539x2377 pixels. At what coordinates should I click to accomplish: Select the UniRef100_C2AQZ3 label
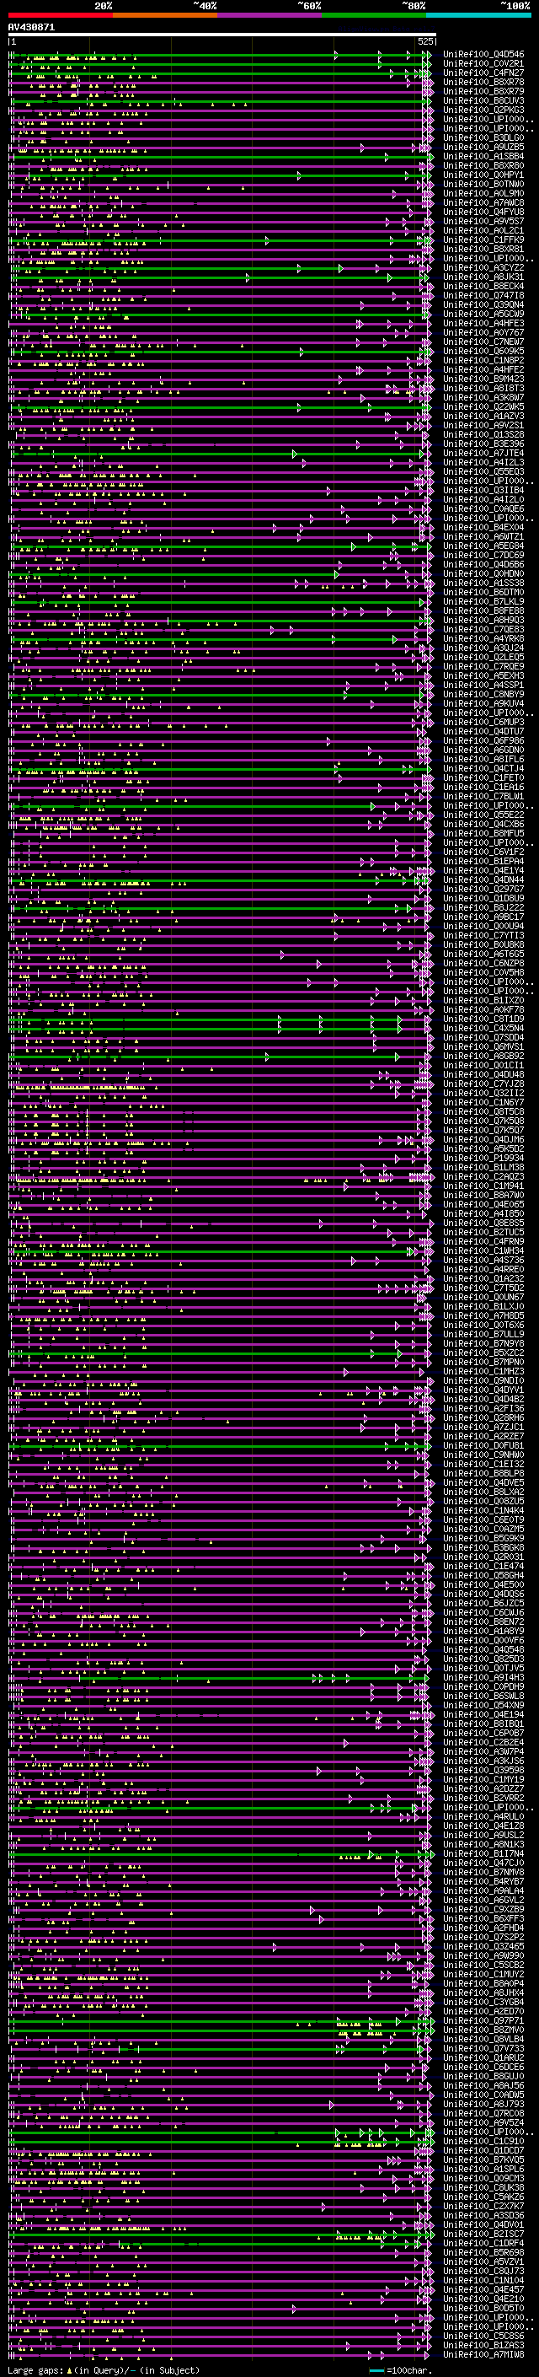point(483,1176)
